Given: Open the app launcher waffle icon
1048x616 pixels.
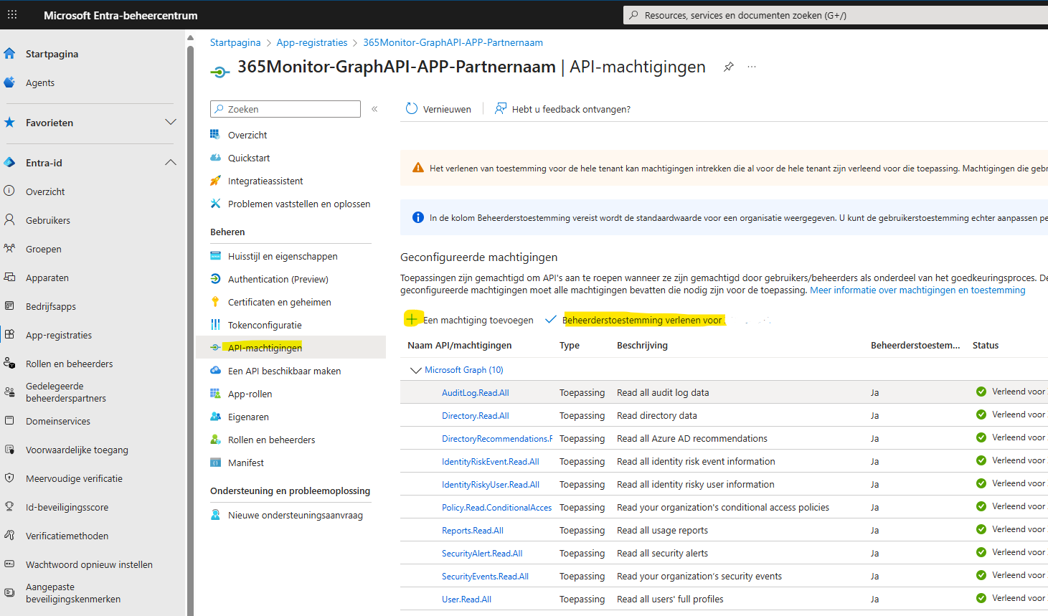Looking at the screenshot, I should coord(12,14).
